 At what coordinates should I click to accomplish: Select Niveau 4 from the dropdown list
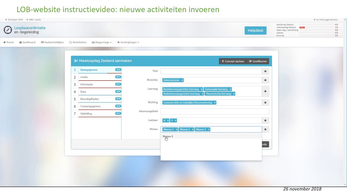211,136
